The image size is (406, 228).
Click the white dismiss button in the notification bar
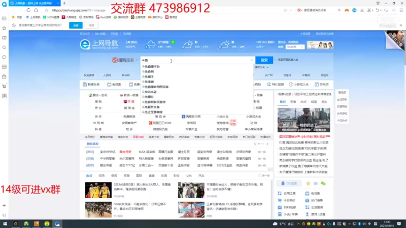point(91,25)
